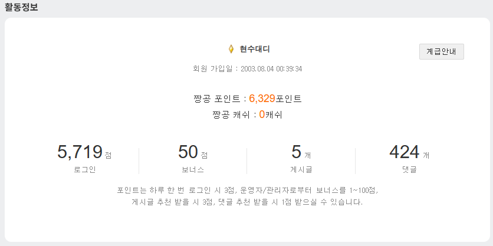493x246 pixels.
Task: Select the 로그인 label
Action: [x=84, y=169]
